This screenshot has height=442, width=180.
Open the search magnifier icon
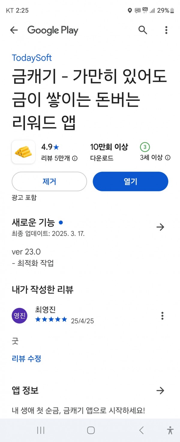[143, 30]
